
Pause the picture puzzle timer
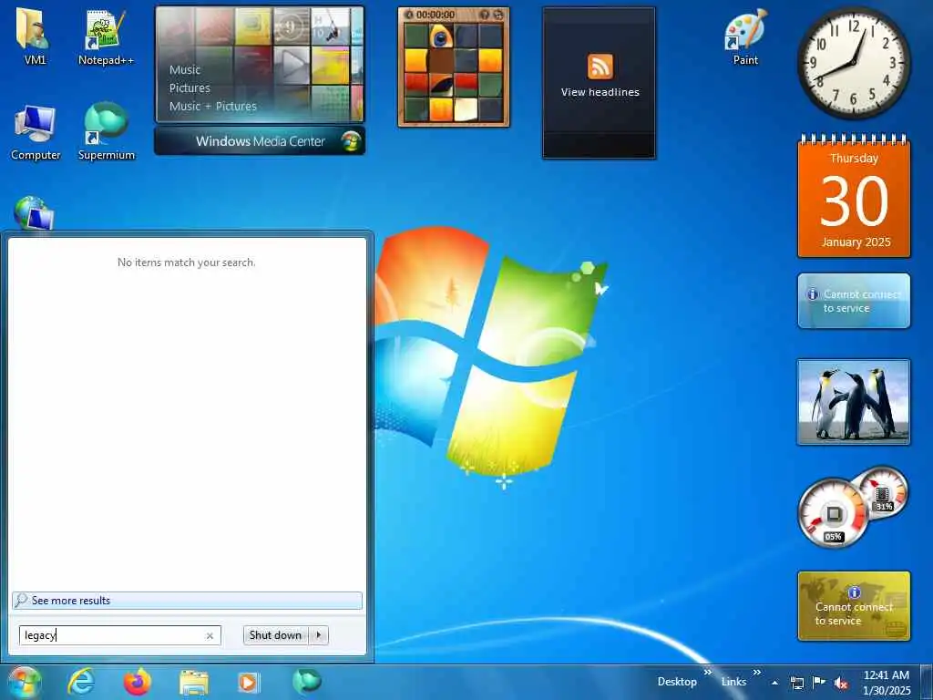(408, 15)
